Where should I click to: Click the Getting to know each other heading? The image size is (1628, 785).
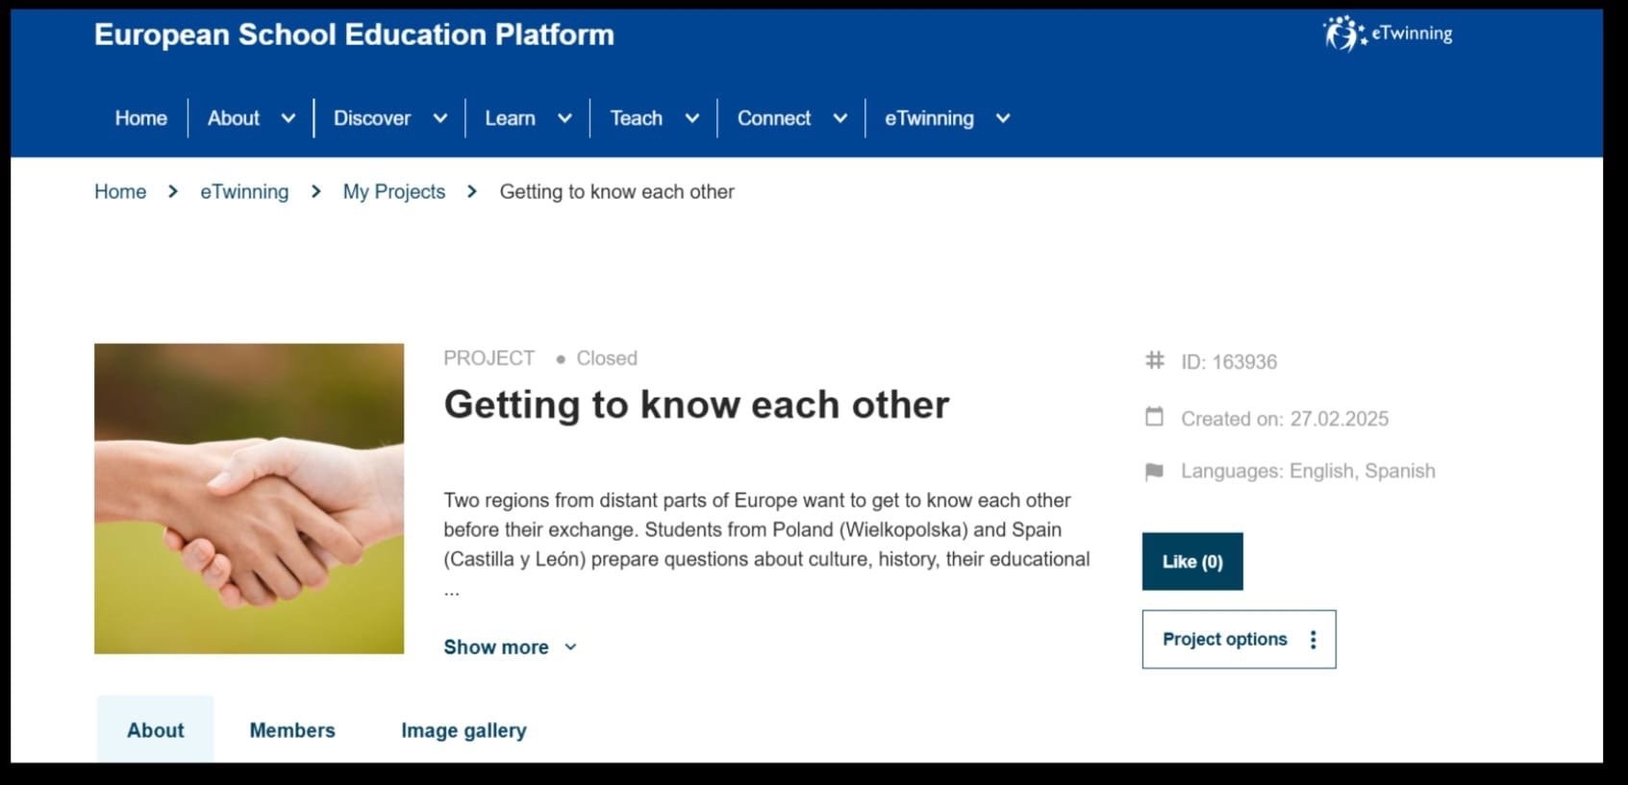tap(696, 405)
